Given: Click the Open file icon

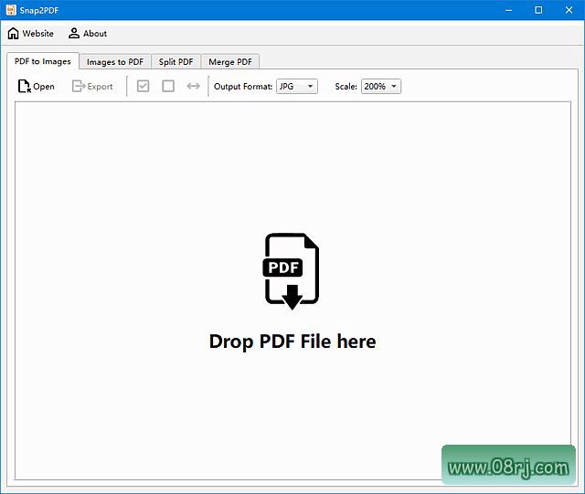Looking at the screenshot, I should click(24, 87).
